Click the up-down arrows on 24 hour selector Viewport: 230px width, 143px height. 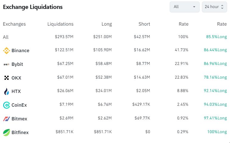click(222, 7)
